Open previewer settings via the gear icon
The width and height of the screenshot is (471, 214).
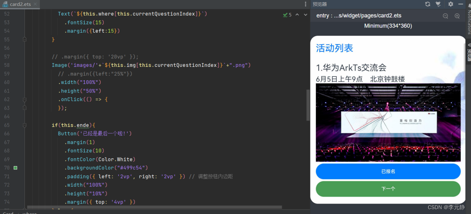click(451, 4)
